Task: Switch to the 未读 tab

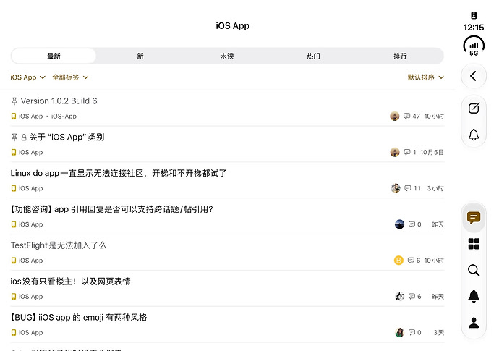Action: coord(226,56)
